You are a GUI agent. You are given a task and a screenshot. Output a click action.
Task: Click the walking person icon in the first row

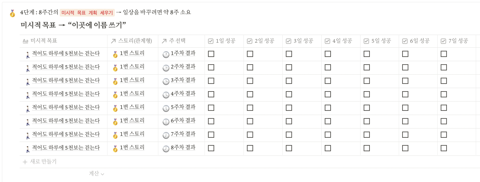pyautogui.click(x=27, y=55)
